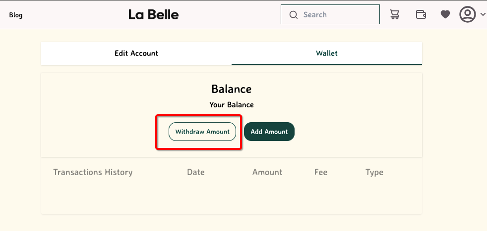Click the Add Amount button

pyautogui.click(x=269, y=132)
